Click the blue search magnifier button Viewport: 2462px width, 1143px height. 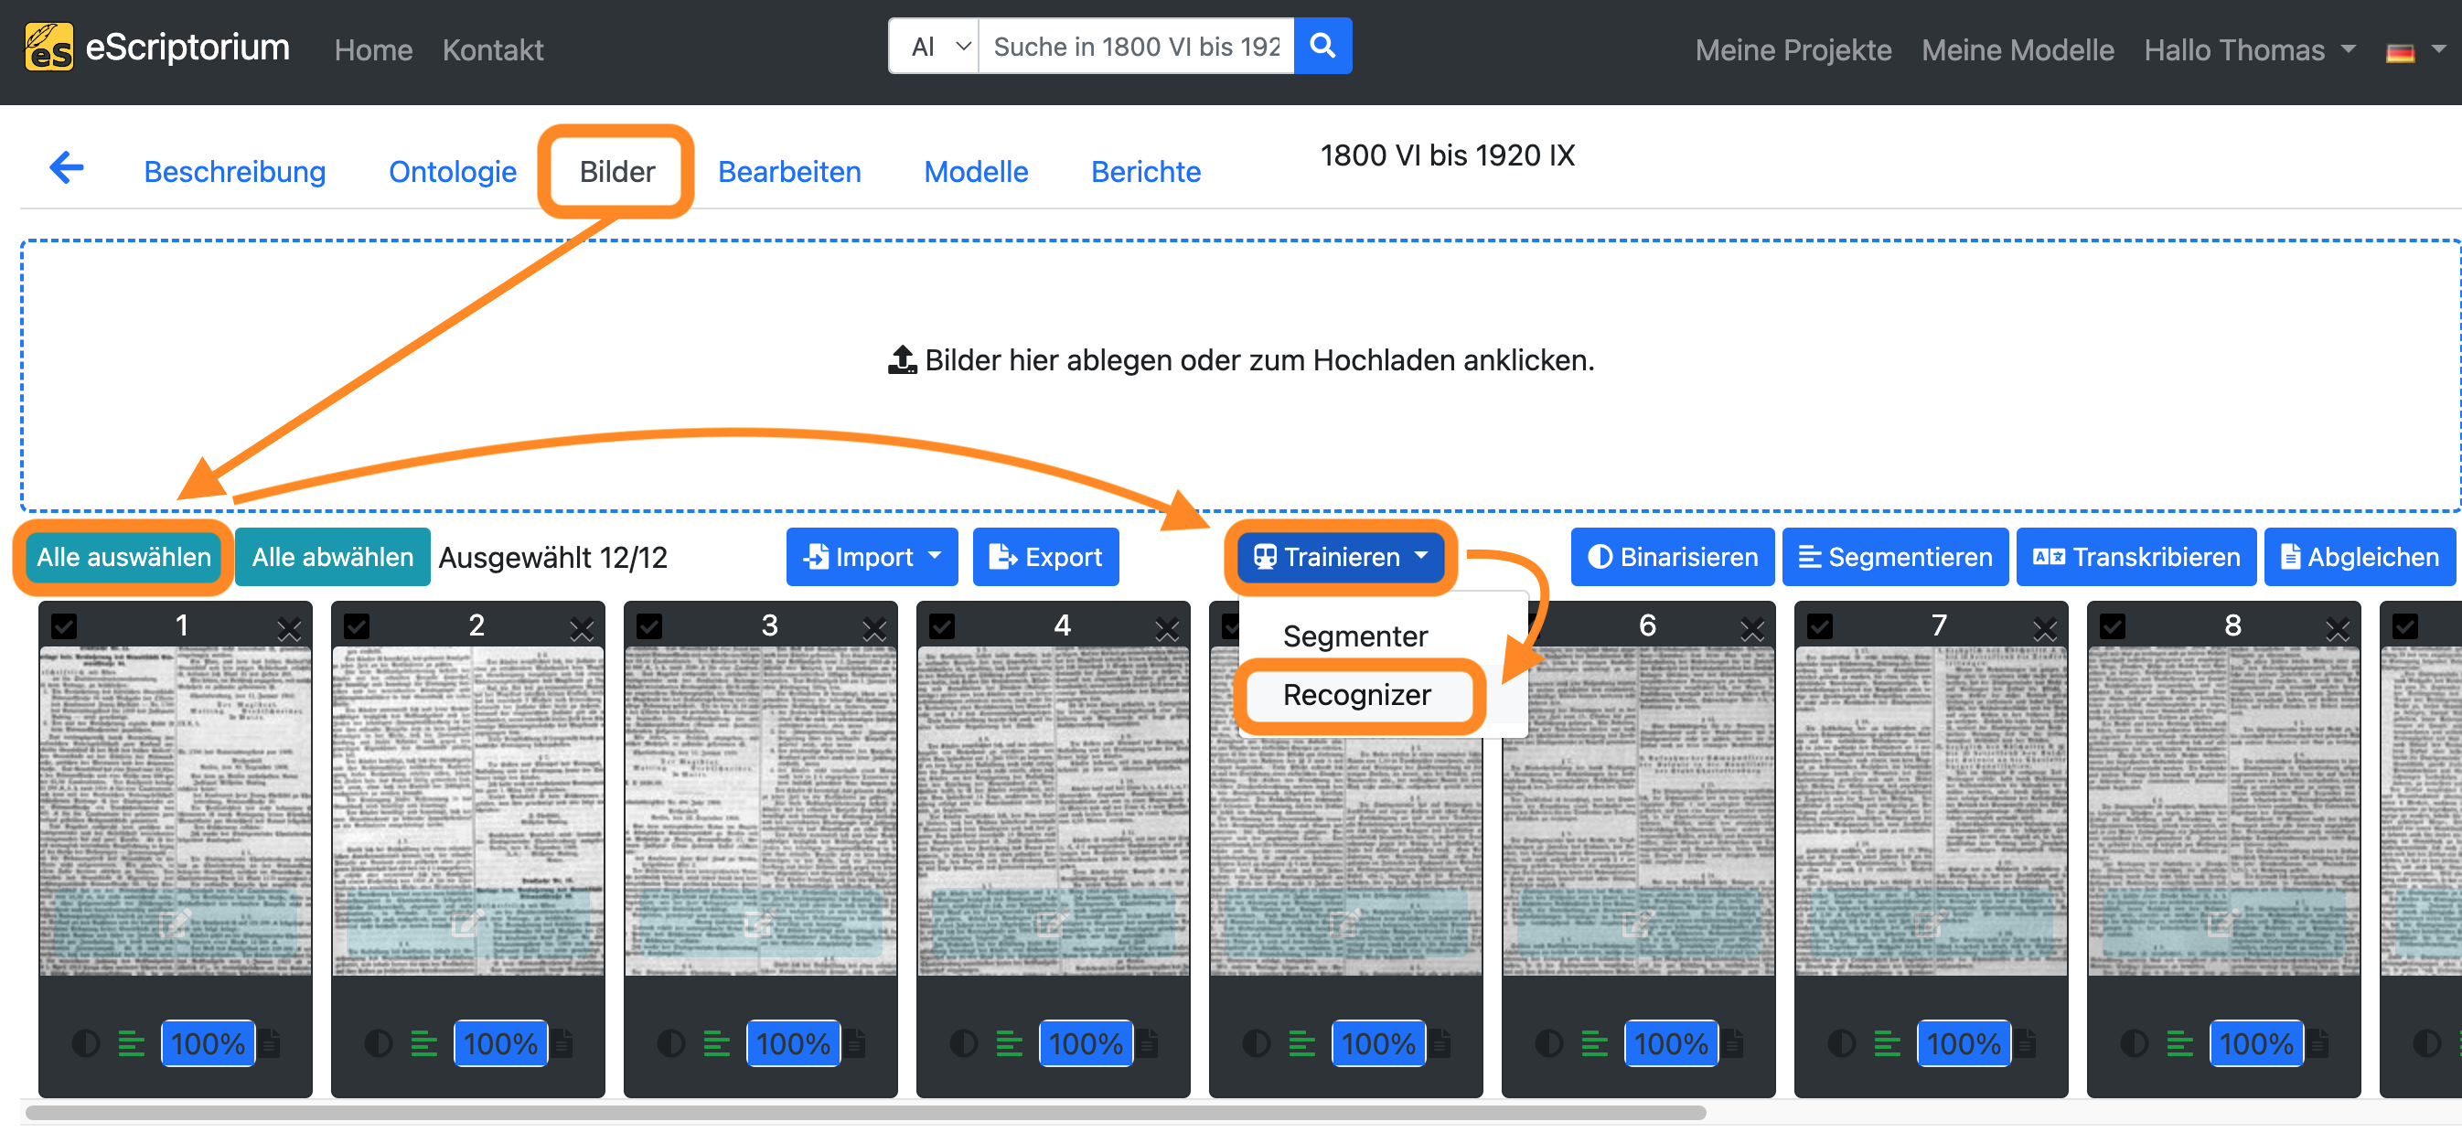(1322, 46)
